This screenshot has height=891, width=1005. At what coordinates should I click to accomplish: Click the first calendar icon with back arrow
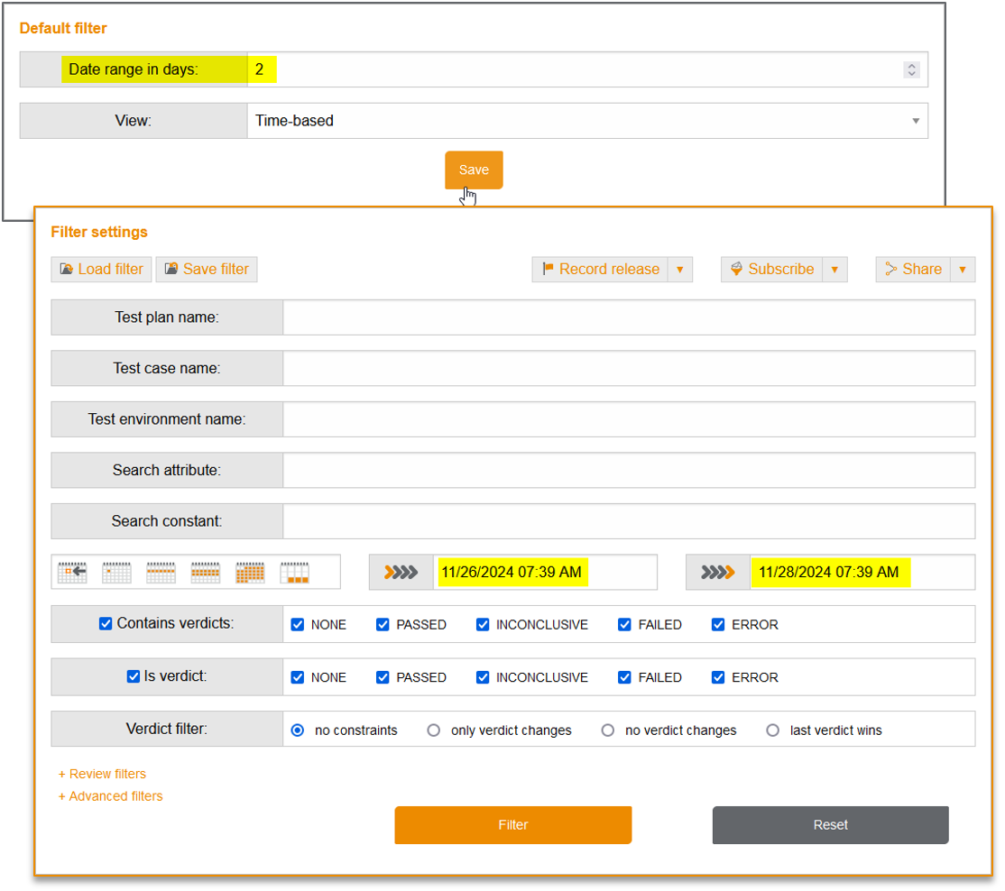[x=72, y=572]
